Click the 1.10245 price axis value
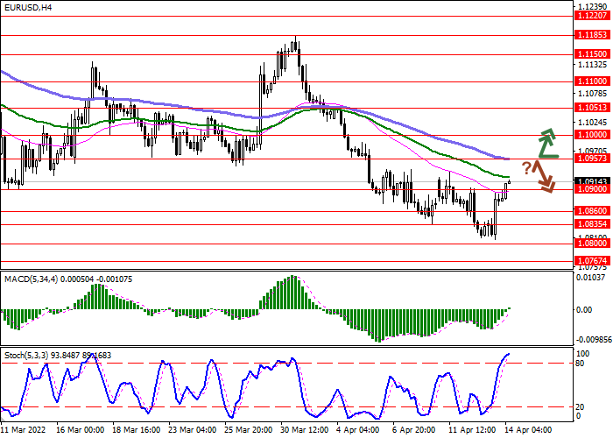Image resolution: width=613 pixels, height=438 pixels. (x=594, y=123)
